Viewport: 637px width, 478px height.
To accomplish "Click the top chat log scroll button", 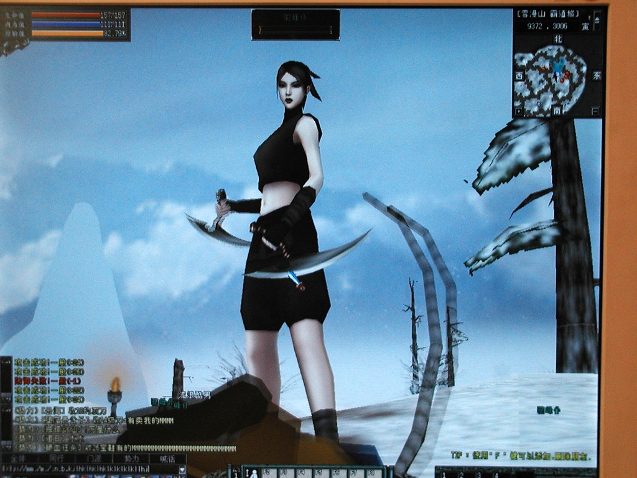I will (x=6, y=362).
